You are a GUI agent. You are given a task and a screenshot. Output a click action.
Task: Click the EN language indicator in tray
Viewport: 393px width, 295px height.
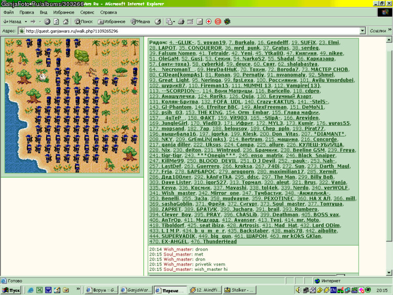[333, 290]
